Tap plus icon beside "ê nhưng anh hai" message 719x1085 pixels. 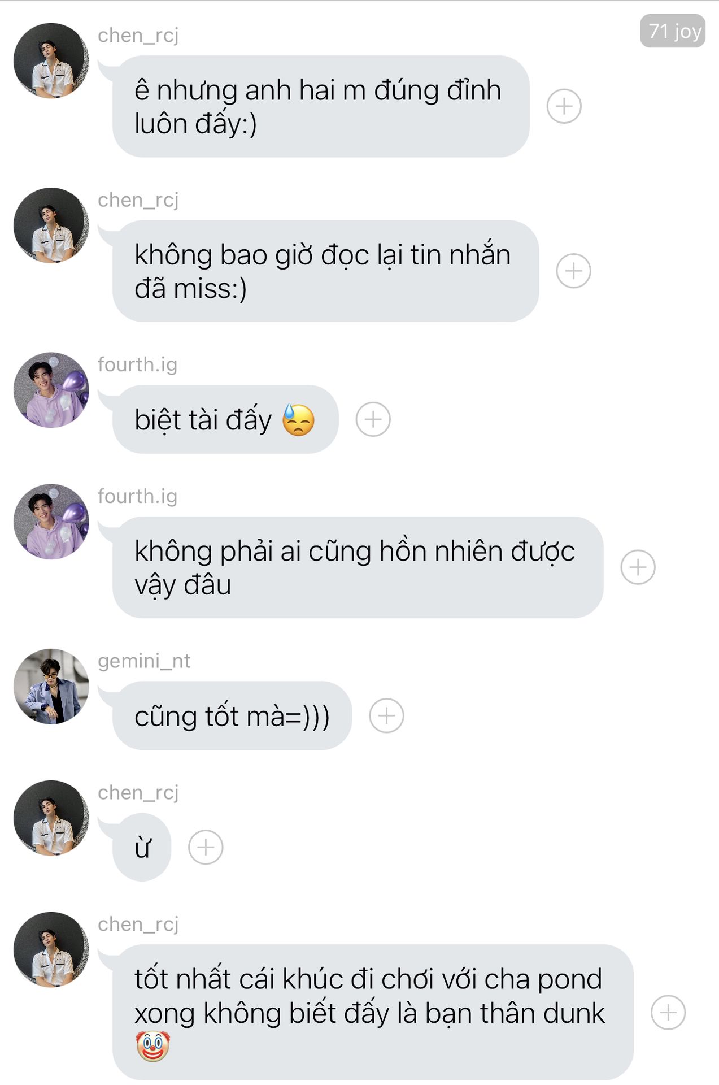click(x=564, y=106)
